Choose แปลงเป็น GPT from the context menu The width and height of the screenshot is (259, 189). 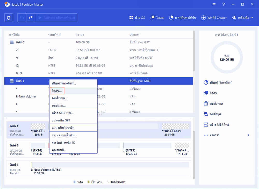click(73, 120)
